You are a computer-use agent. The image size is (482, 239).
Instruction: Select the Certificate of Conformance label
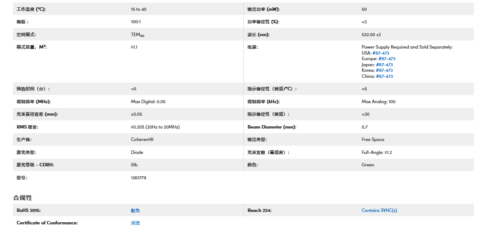pos(47,223)
